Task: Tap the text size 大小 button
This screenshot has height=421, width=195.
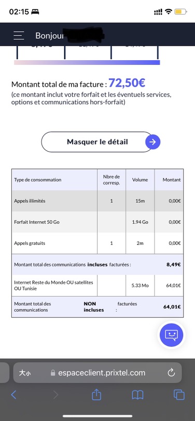Action: pos(25,373)
